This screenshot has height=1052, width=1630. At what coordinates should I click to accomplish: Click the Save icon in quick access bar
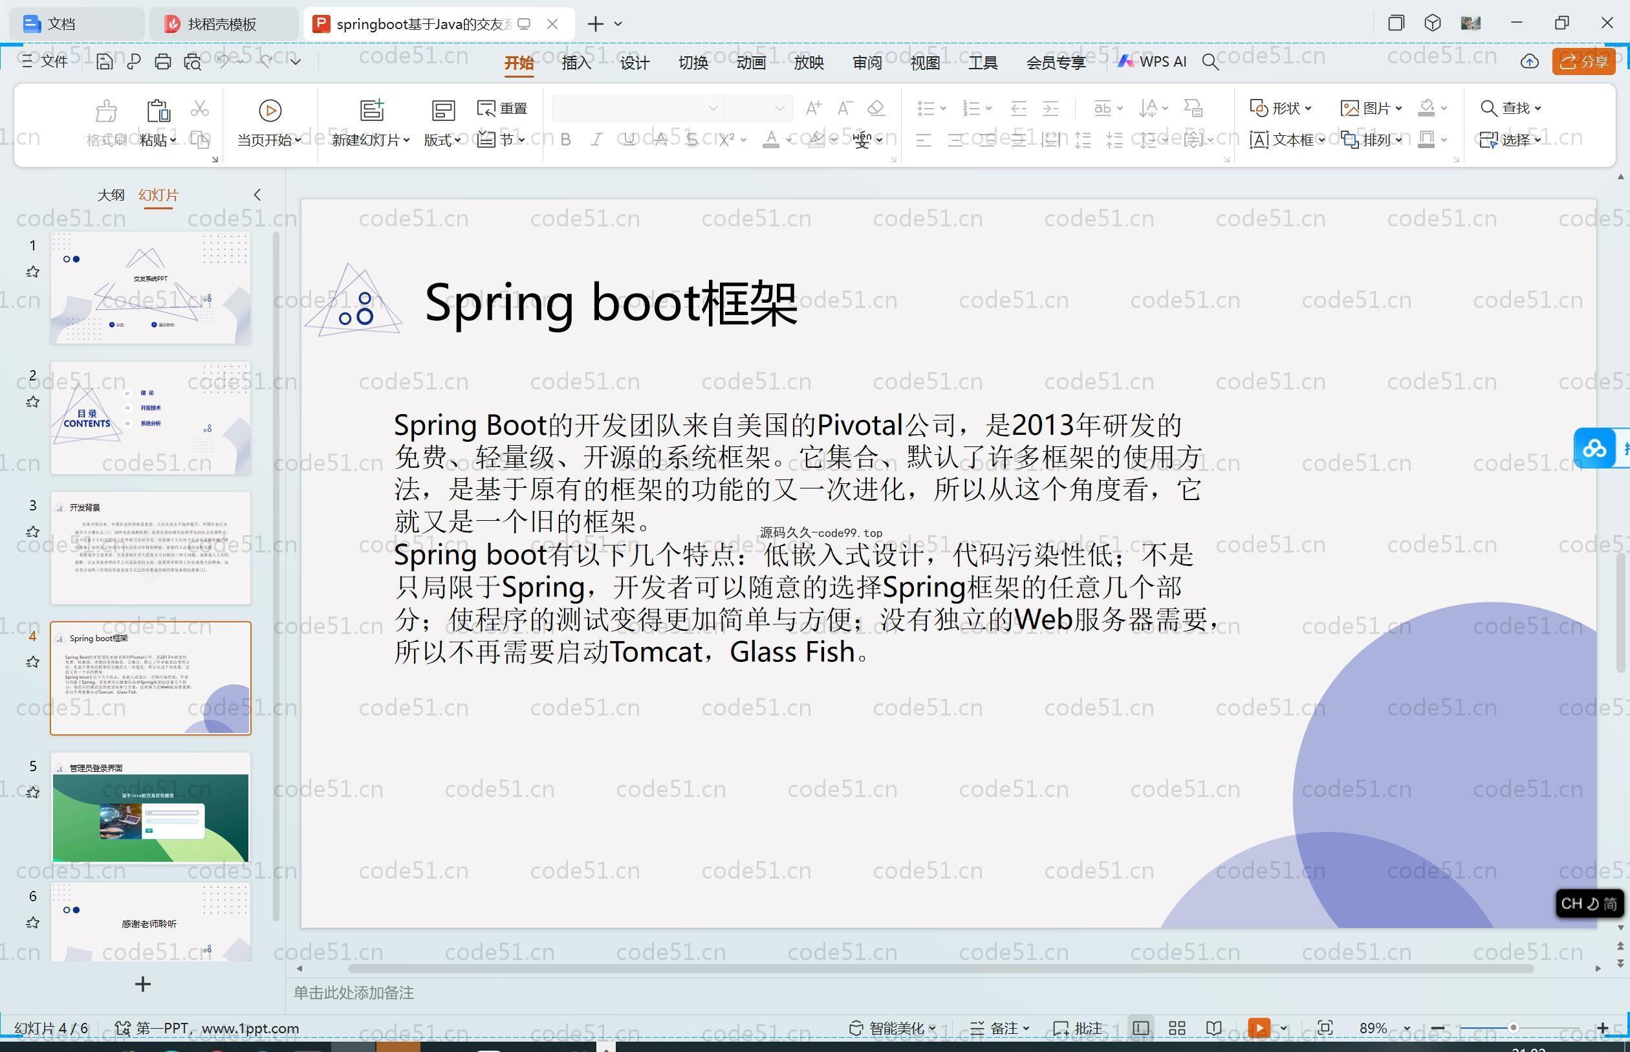click(103, 61)
